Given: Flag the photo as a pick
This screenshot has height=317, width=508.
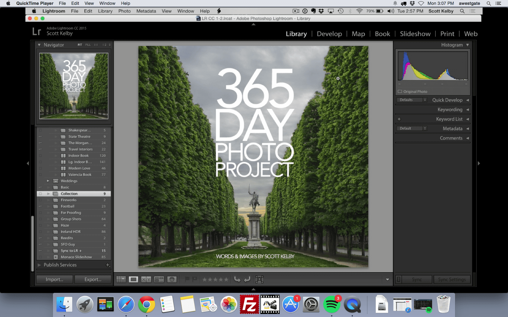Looking at the screenshot, I should click(188, 280).
